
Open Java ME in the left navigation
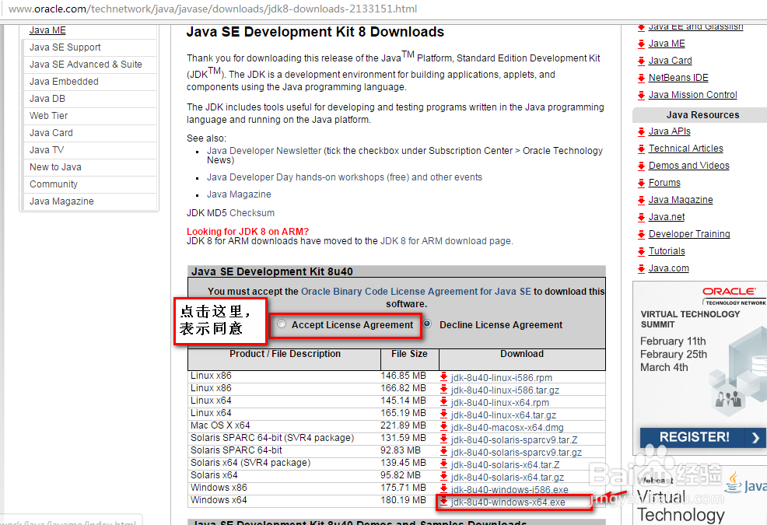point(47,30)
